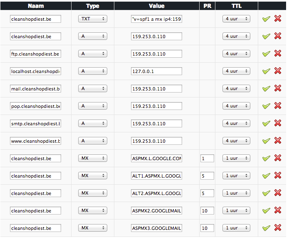Delete the smtp.cleanshopdiest record
The width and height of the screenshot is (289, 239).
[278, 123]
